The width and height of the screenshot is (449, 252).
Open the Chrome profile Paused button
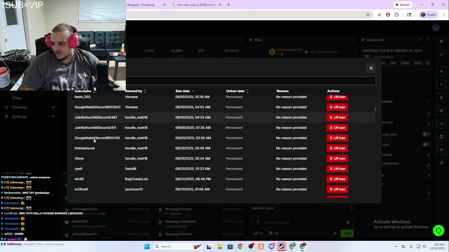click(428, 15)
